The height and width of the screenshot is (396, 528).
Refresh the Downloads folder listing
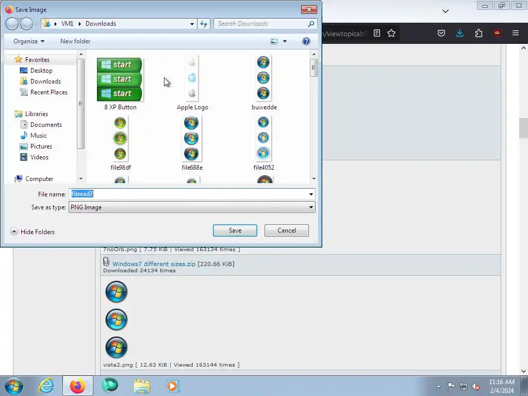(x=204, y=24)
